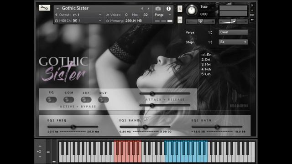The width and height of the screenshot is (292, 164).
Task: Click the camera snapshot icon
Action: [x=158, y=9]
